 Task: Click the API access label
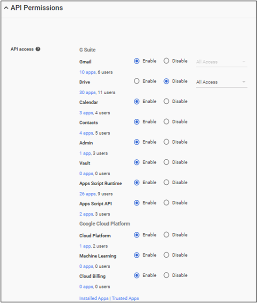tap(22, 49)
